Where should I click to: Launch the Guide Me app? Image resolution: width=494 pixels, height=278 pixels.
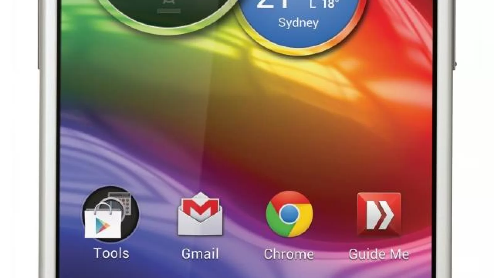(x=379, y=215)
